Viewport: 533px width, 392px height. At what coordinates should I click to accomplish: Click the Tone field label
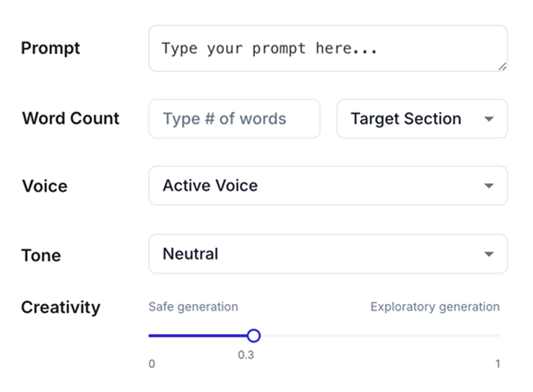pos(41,255)
